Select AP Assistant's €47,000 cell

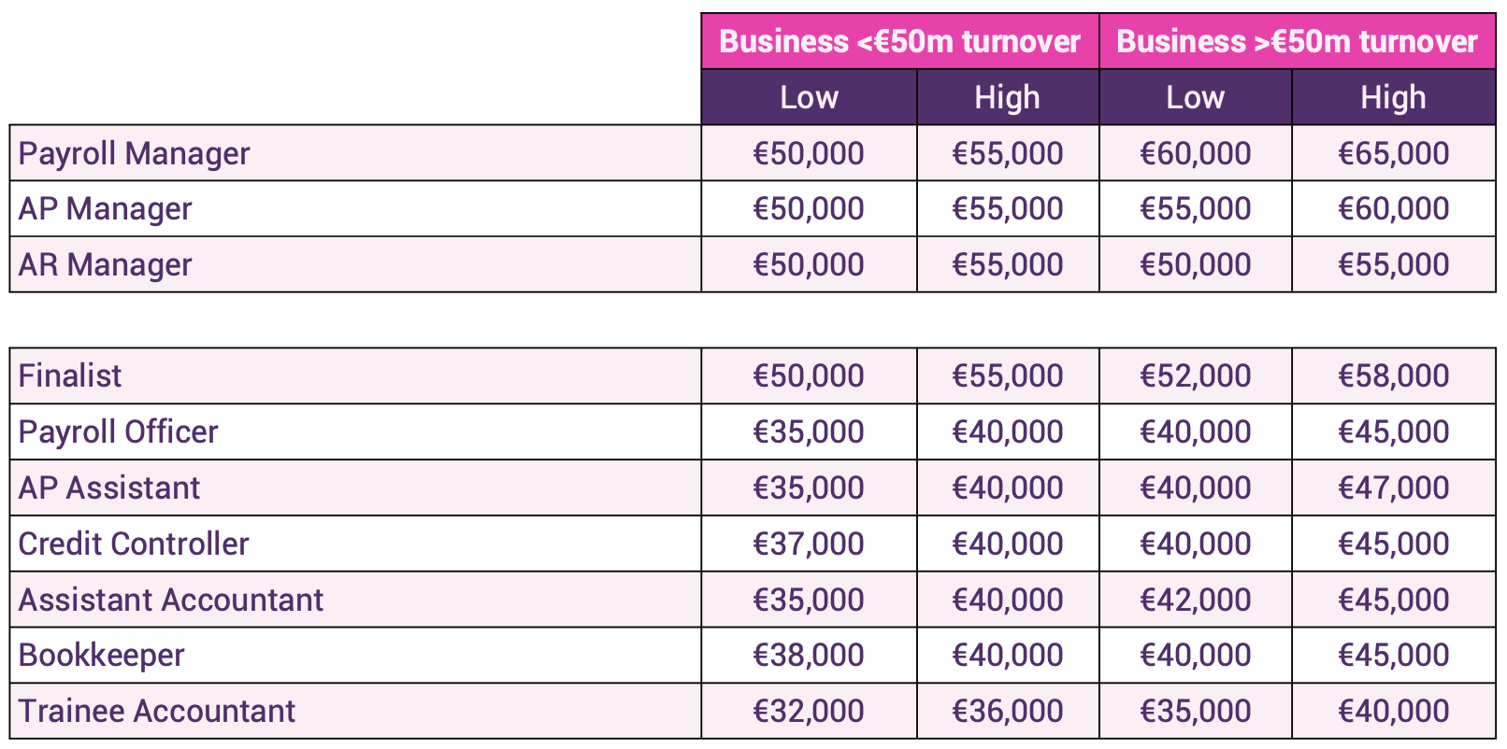1393,488
